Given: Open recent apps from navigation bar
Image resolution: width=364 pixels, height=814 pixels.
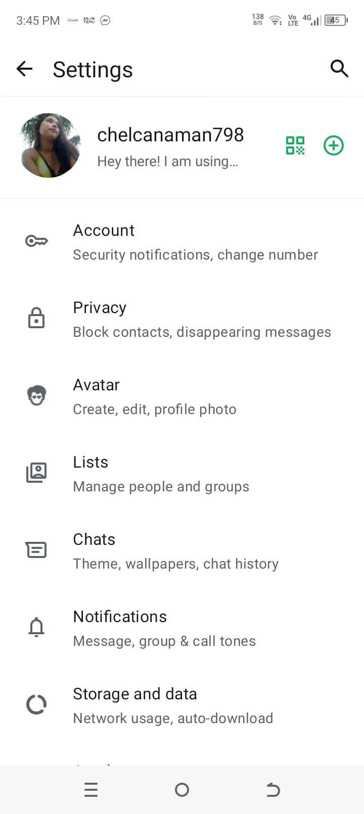Looking at the screenshot, I should coord(91,790).
